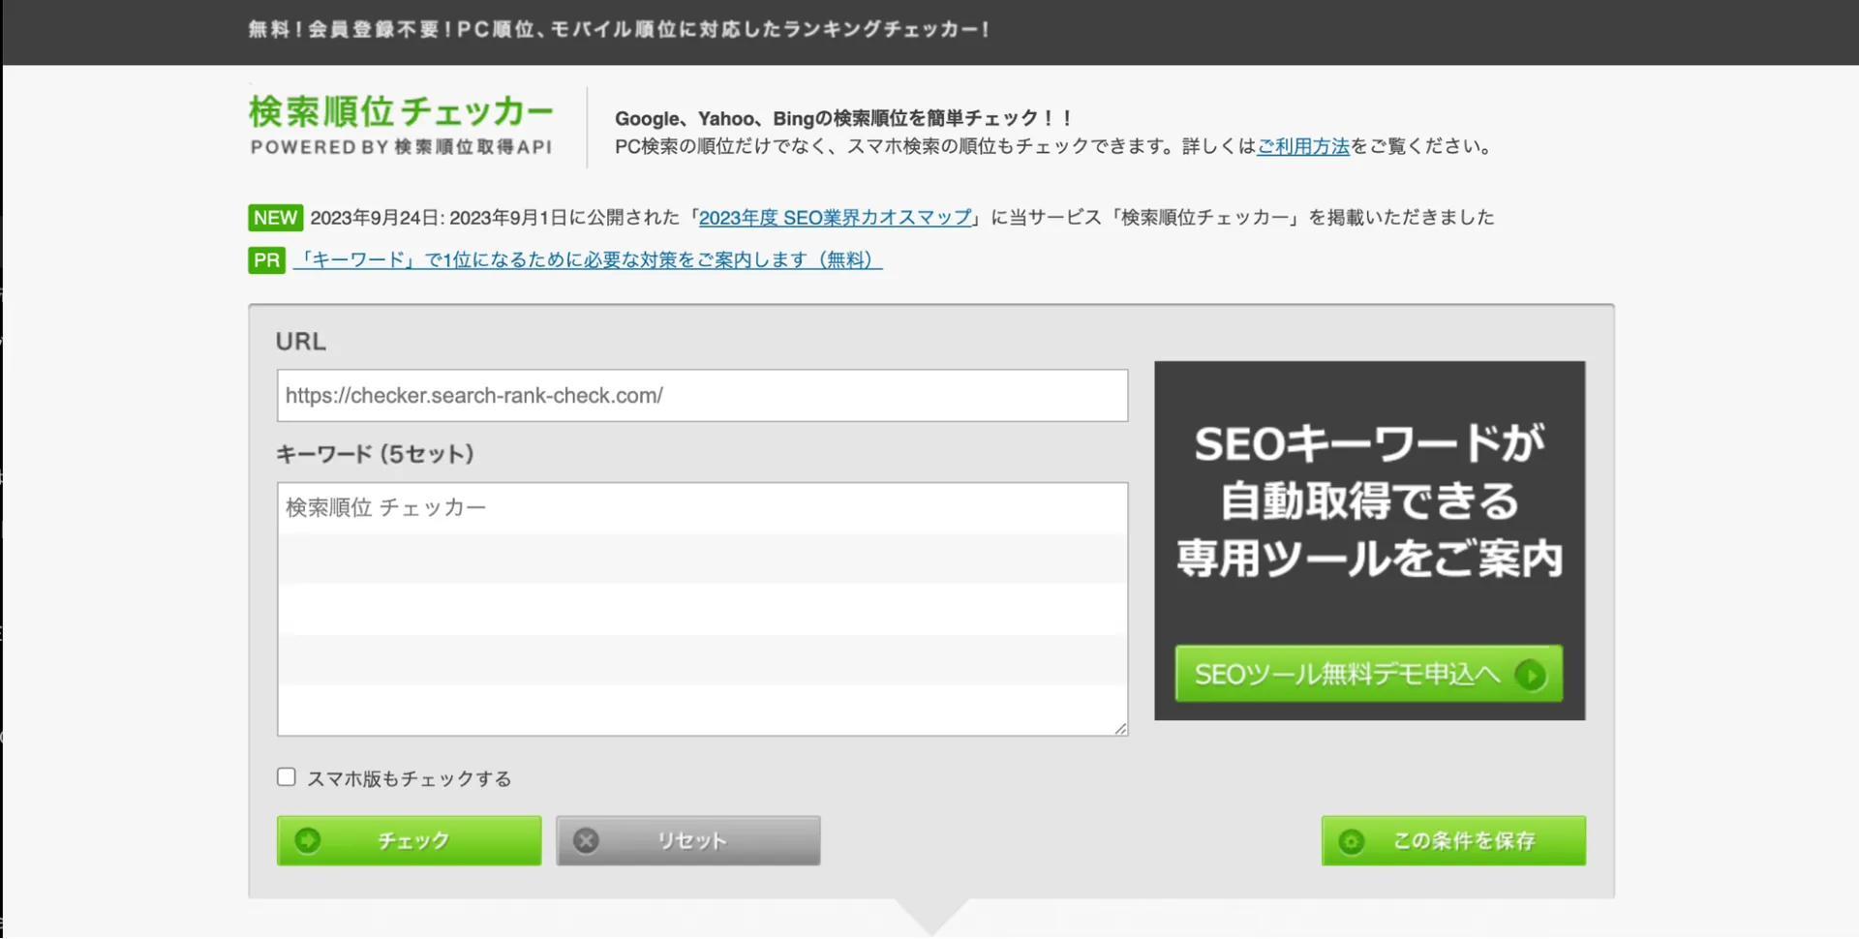
Task: Focus the キーワード textarea
Action: (x=702, y=609)
